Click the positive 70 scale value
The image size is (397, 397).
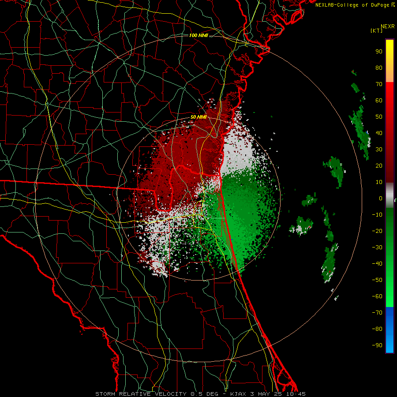coord(379,84)
